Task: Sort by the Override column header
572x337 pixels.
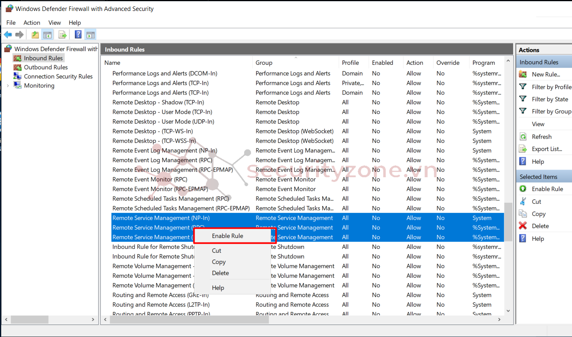Action: point(451,63)
